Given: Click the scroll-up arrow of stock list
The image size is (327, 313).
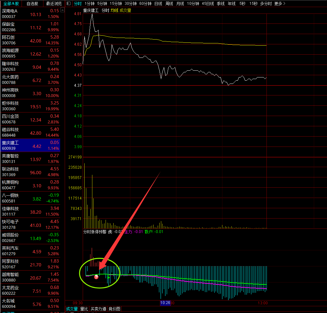Looking at the screenshot, I should [62, 10].
